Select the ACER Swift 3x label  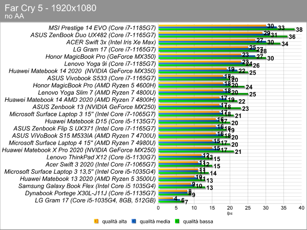pos(111,42)
